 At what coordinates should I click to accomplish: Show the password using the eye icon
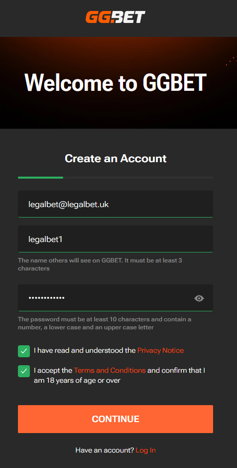(199, 298)
